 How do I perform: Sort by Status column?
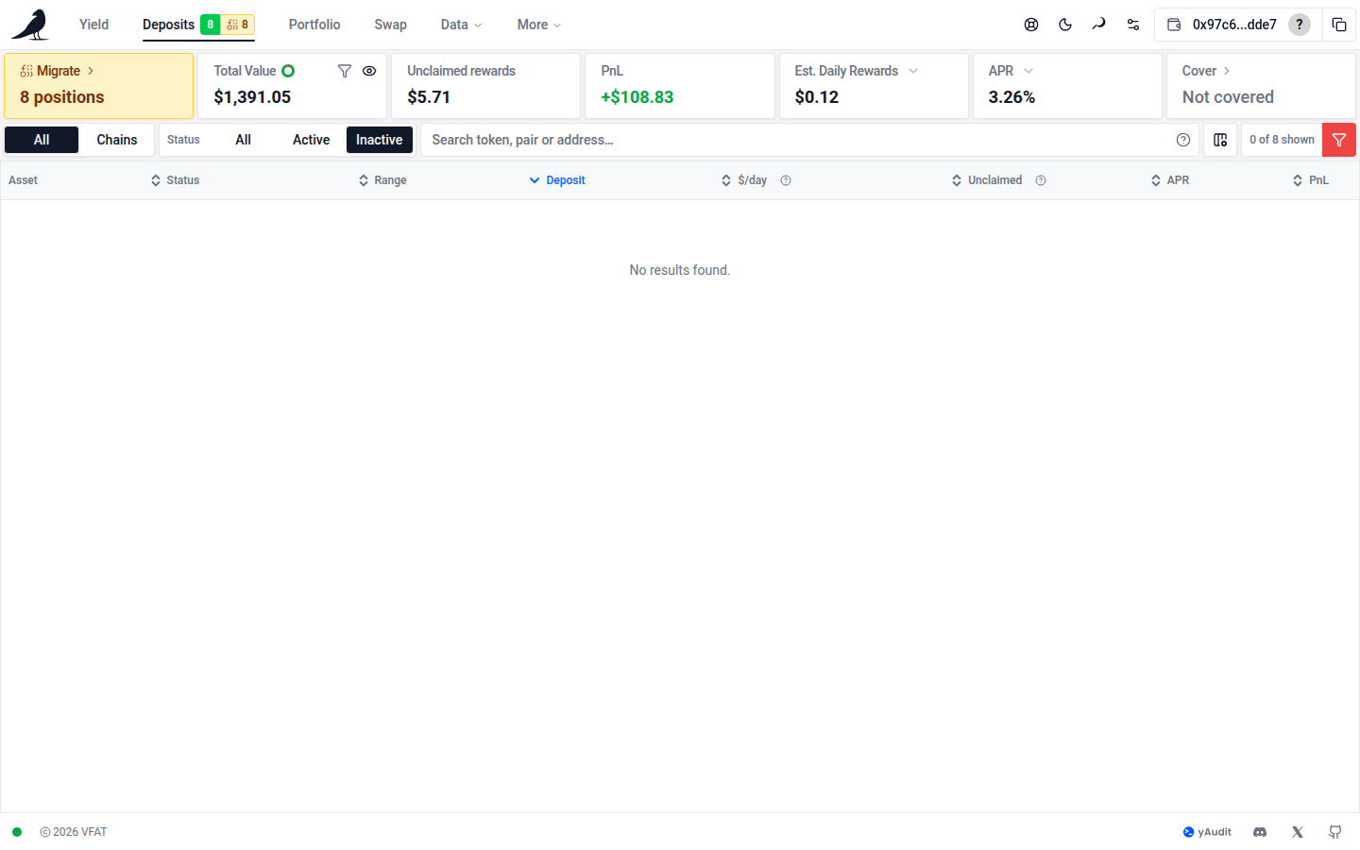(x=176, y=180)
